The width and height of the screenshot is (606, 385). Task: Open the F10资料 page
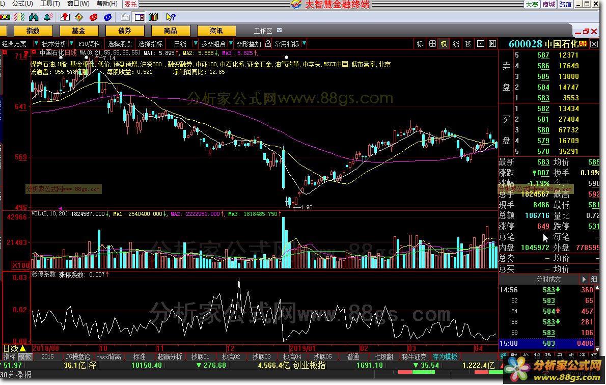(x=89, y=44)
